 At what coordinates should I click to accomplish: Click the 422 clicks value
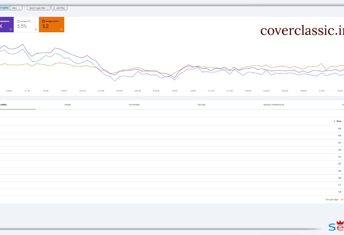pyautogui.click(x=340, y=150)
